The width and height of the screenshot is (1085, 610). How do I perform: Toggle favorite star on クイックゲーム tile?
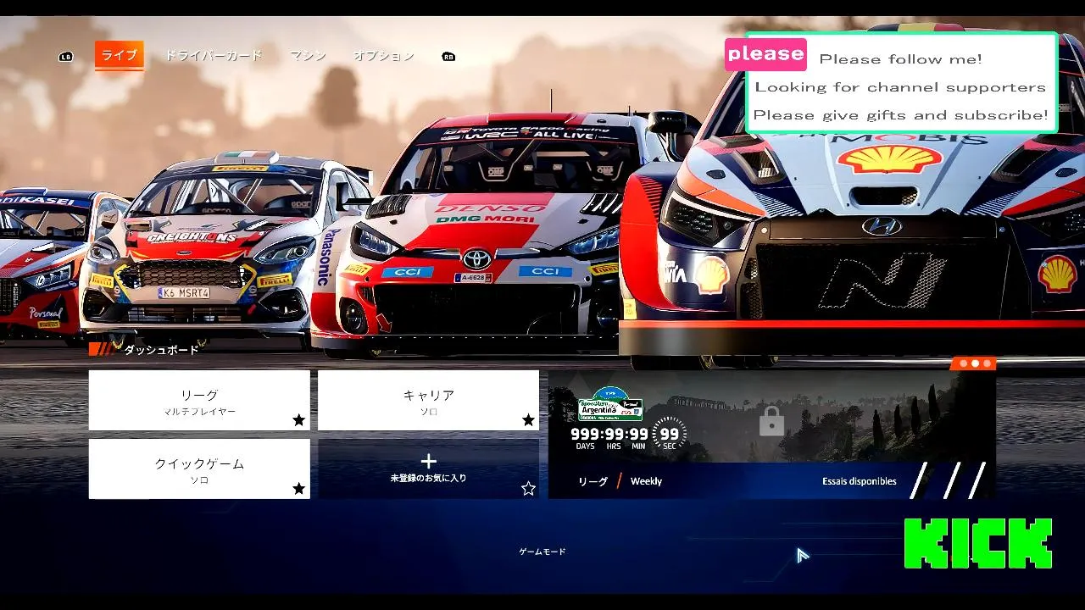298,489
